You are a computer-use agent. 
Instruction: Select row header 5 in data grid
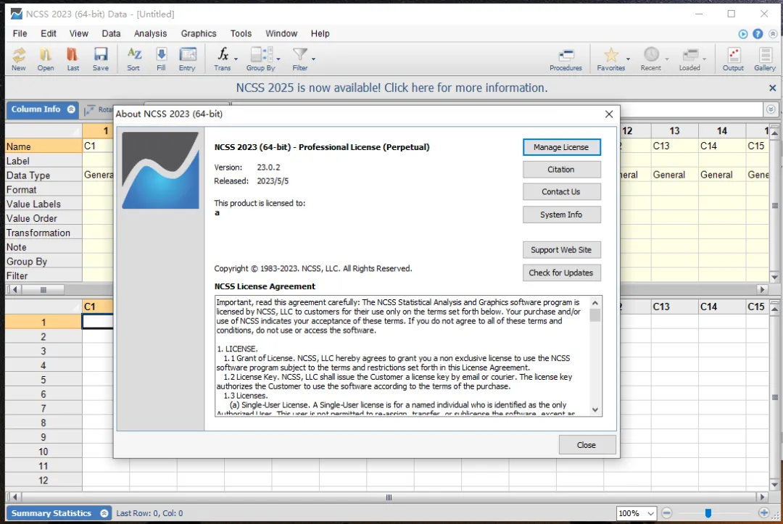(x=43, y=380)
